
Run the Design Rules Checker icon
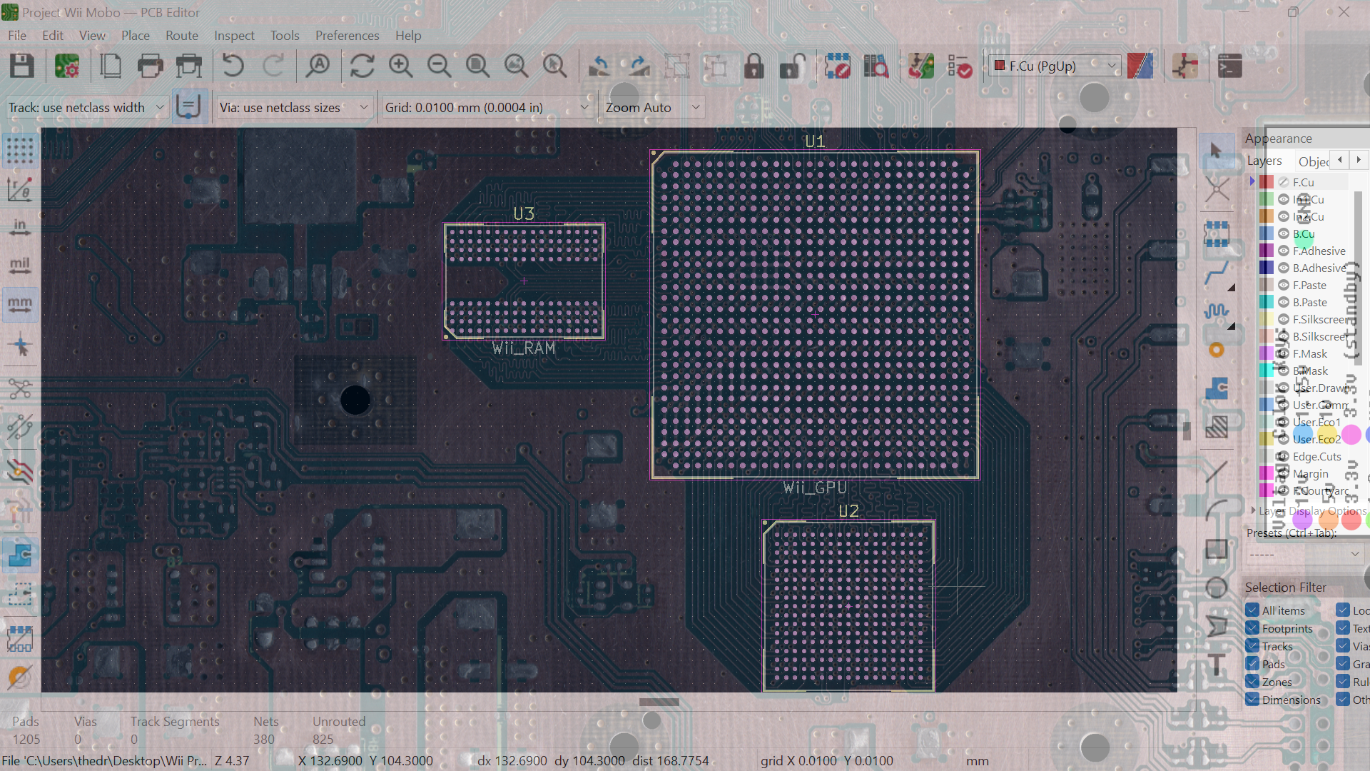click(x=960, y=66)
